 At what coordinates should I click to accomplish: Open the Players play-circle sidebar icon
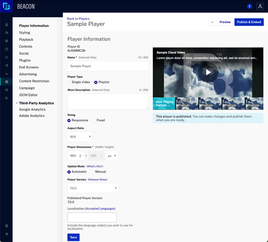(x=7, y=82)
